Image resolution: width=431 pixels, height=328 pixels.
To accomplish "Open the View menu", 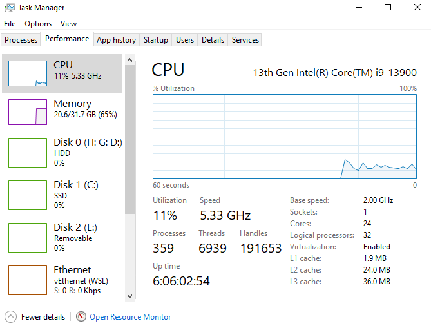I will coord(68,24).
